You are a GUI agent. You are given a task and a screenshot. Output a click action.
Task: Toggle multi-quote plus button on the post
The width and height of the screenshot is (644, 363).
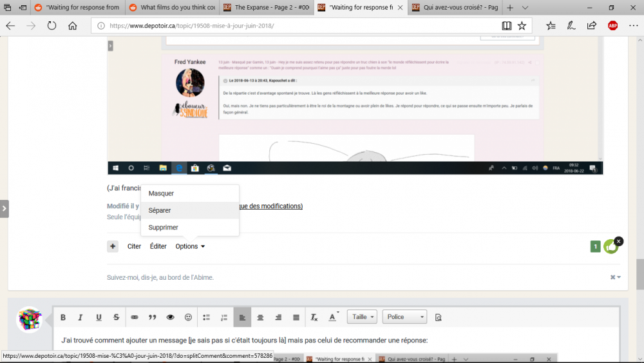click(x=113, y=246)
